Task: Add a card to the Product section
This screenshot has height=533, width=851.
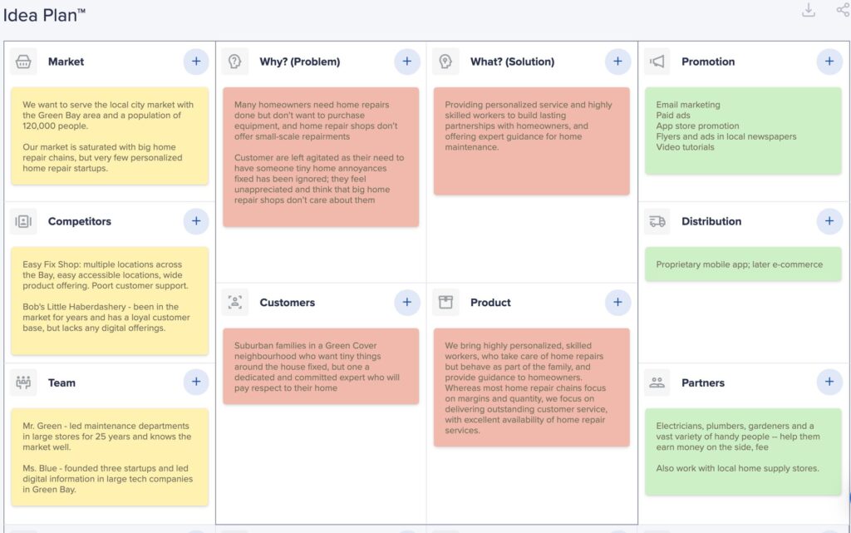Action: click(x=617, y=302)
